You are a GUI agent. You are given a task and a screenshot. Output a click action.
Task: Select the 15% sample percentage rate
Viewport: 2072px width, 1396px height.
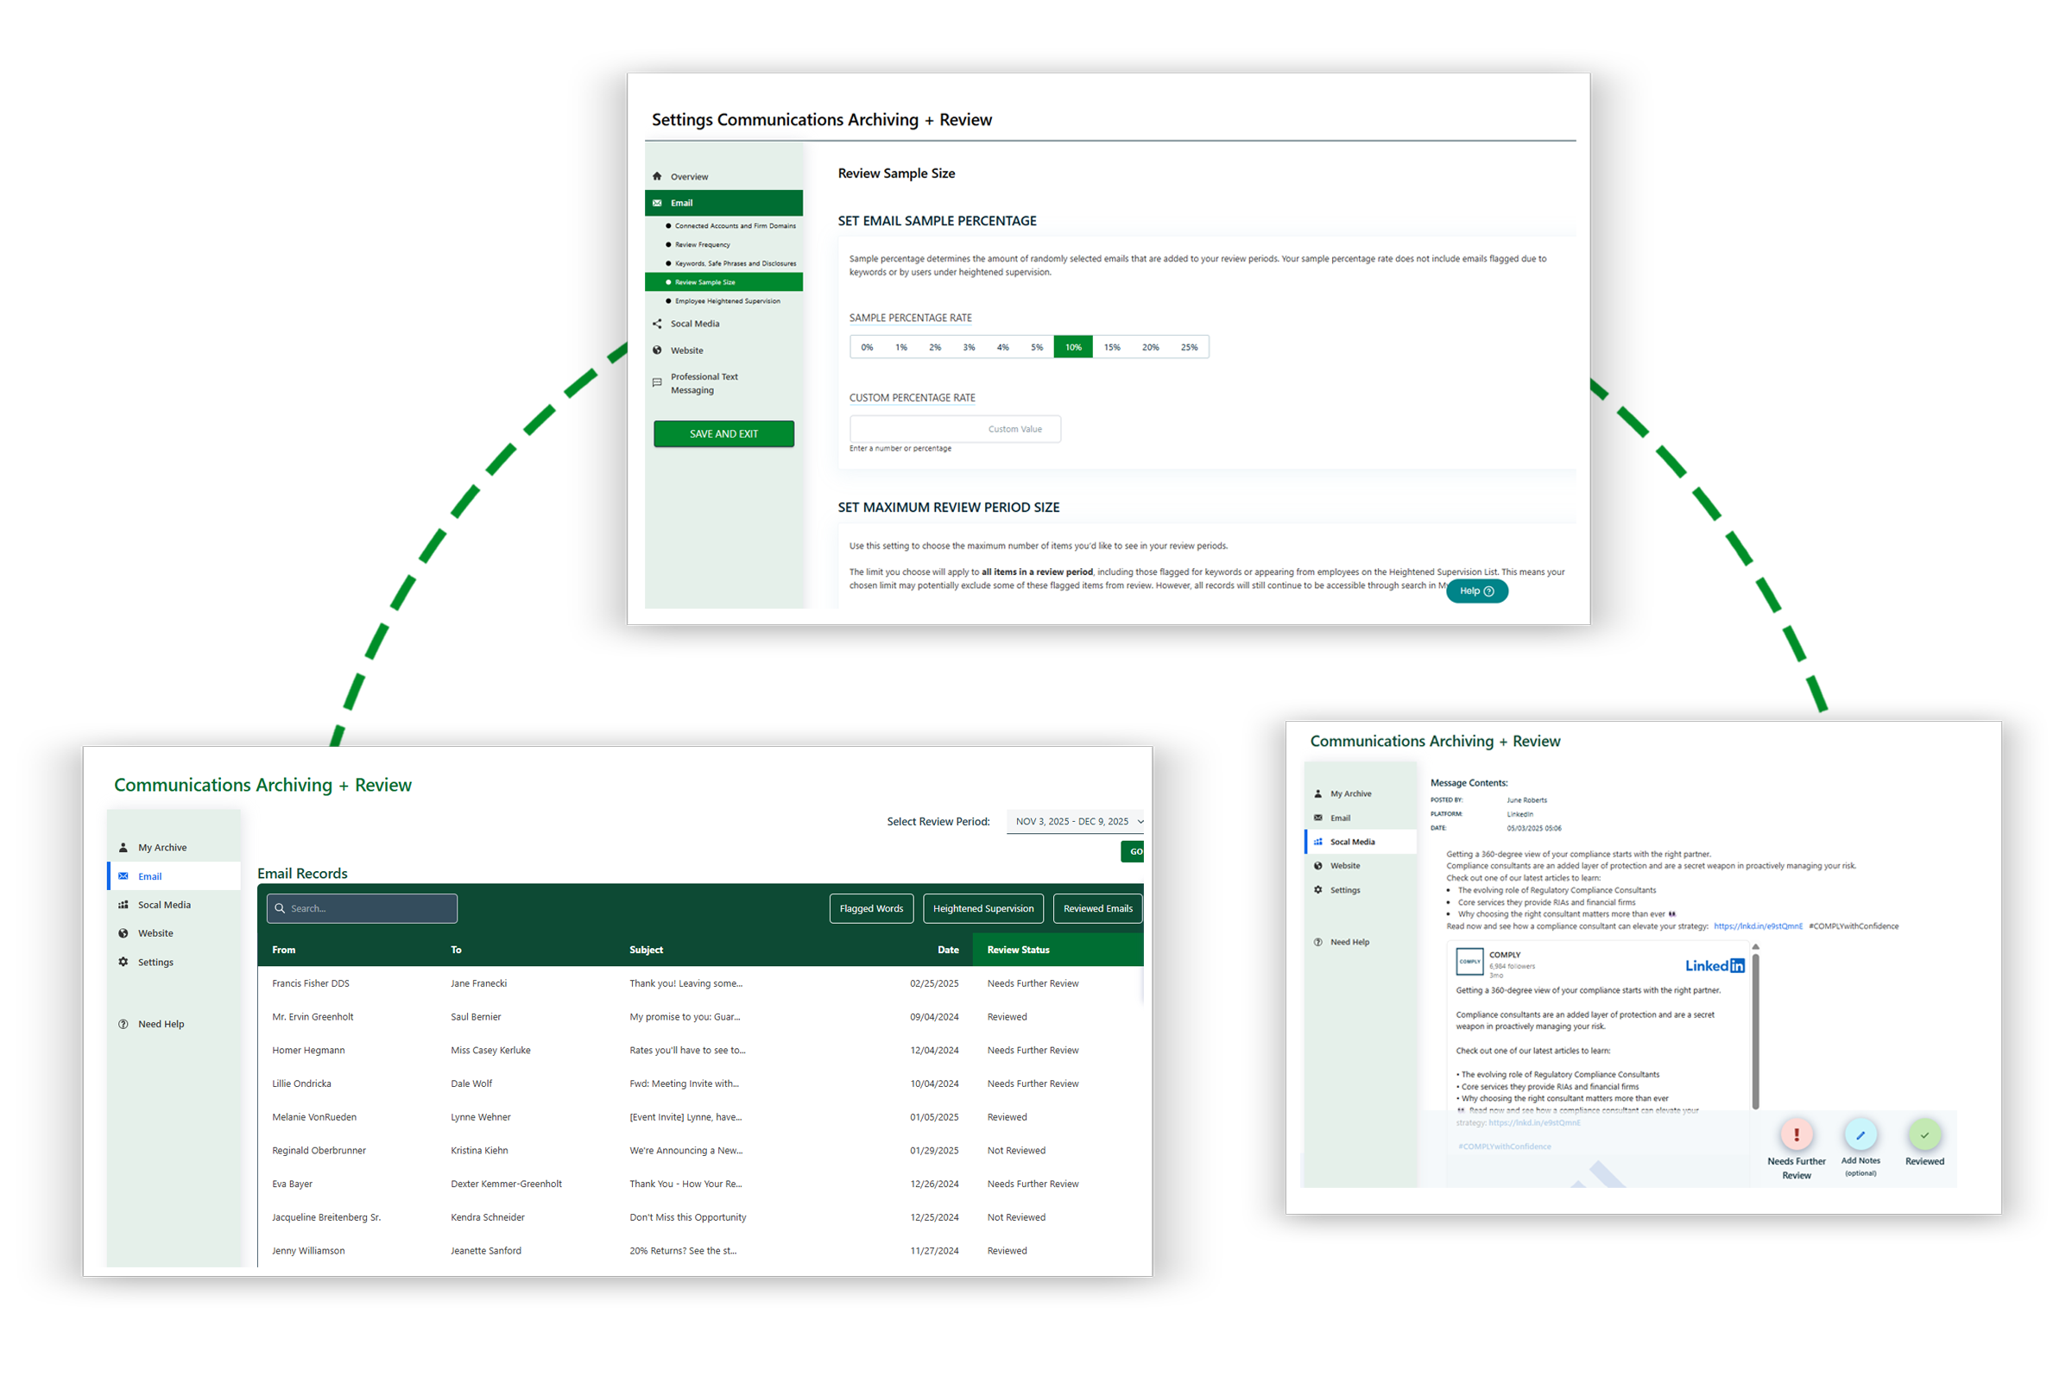click(1112, 346)
